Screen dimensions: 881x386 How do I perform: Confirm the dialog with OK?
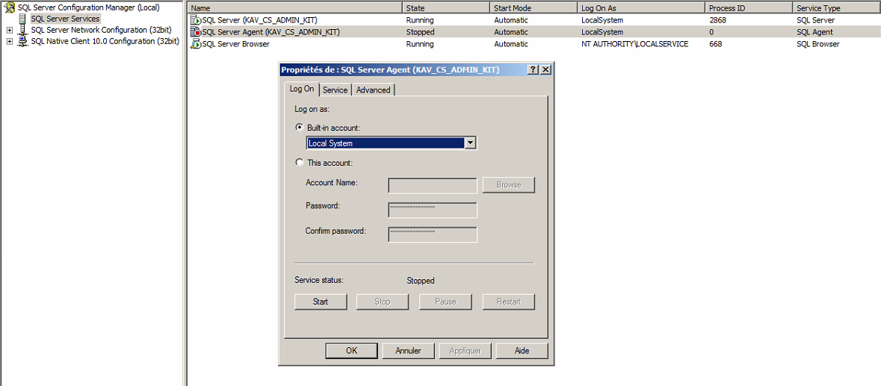click(x=352, y=351)
